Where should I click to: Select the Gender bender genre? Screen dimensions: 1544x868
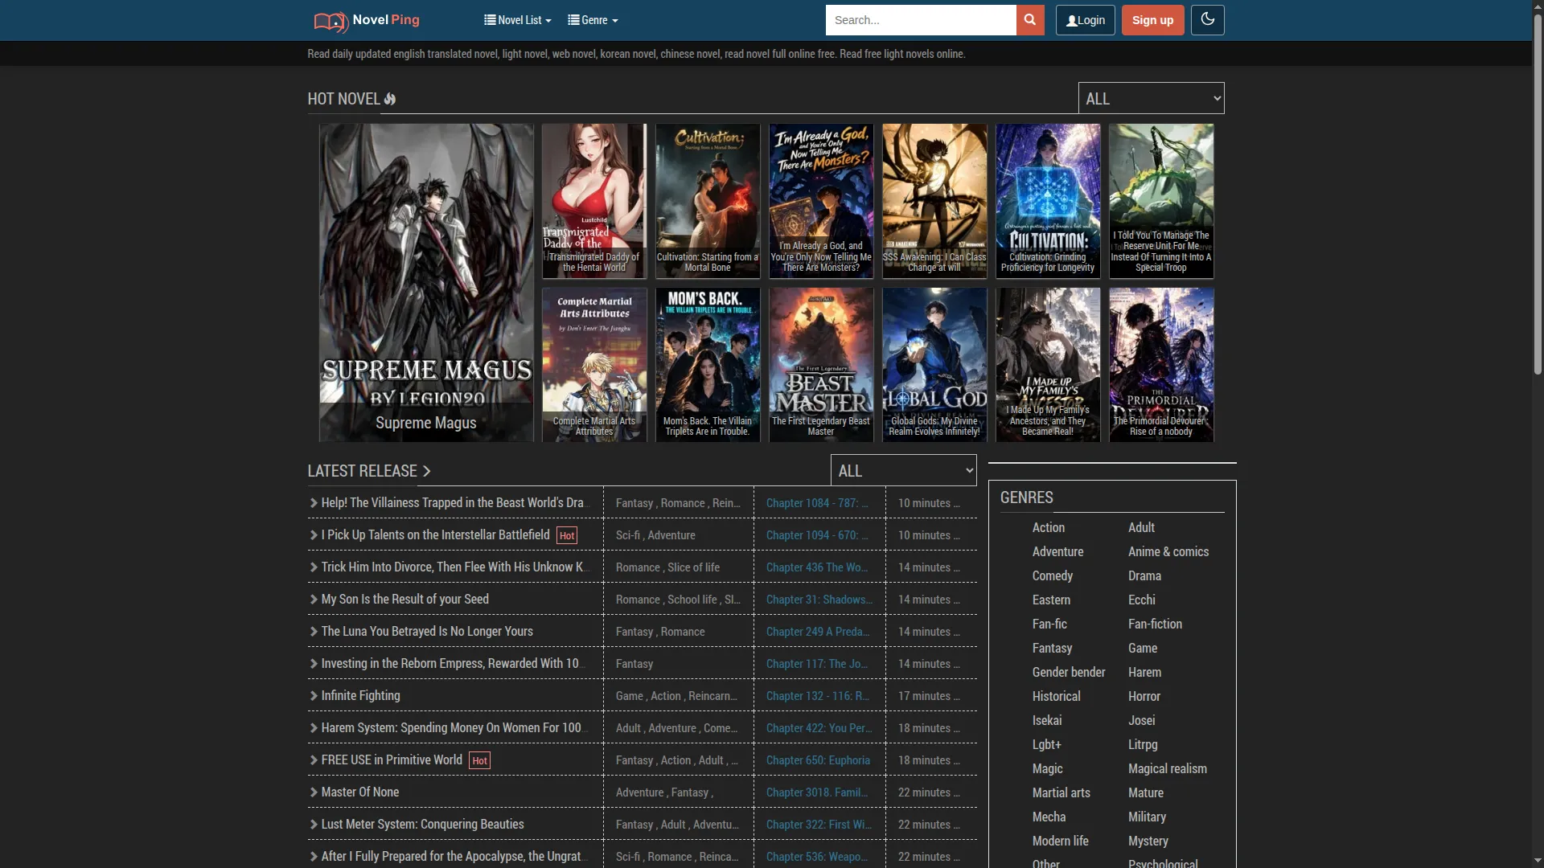[x=1069, y=672]
